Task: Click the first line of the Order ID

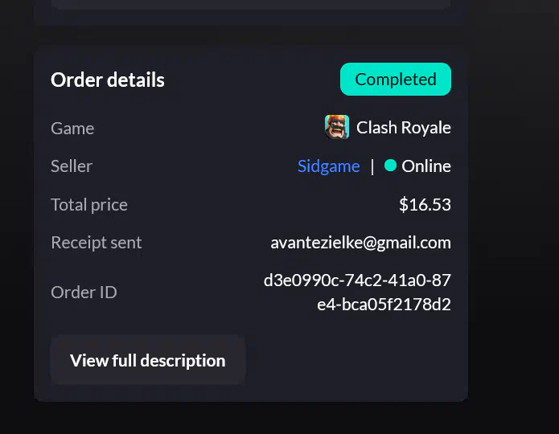Action: tap(357, 280)
